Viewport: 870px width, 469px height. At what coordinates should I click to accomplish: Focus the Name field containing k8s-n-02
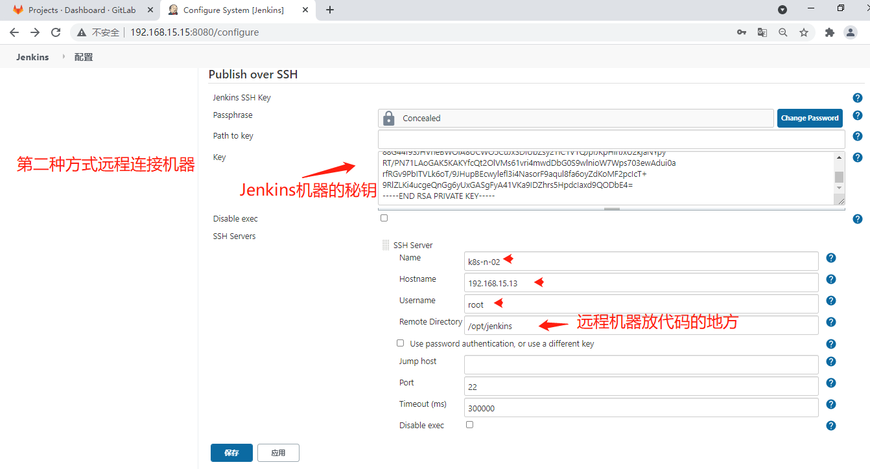click(x=641, y=261)
